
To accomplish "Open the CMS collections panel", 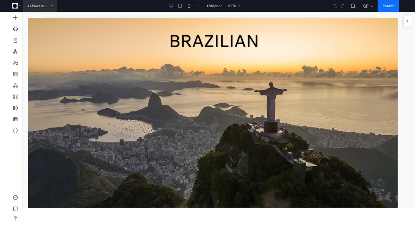I will pyautogui.click(x=15, y=119).
